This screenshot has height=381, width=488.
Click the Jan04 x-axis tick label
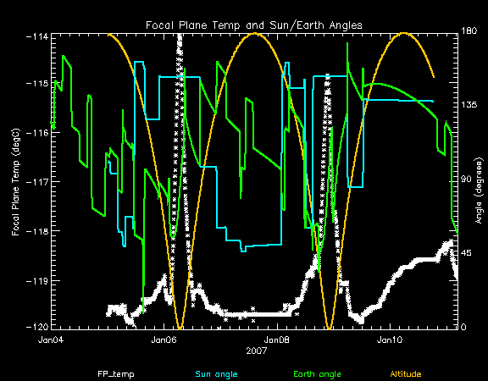pos(51,340)
